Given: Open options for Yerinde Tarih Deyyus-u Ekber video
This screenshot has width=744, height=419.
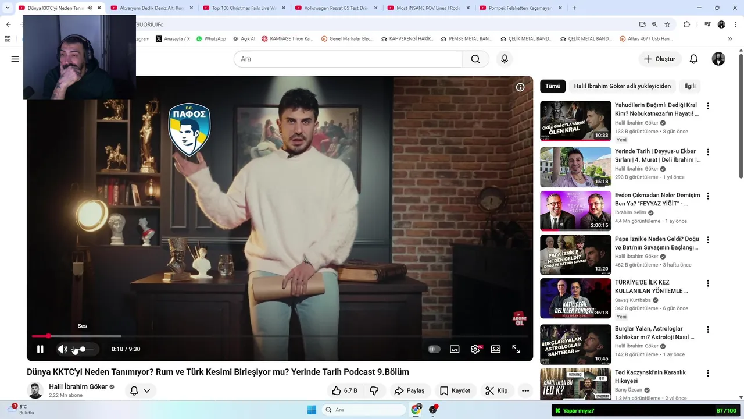Looking at the screenshot, I should (x=707, y=151).
